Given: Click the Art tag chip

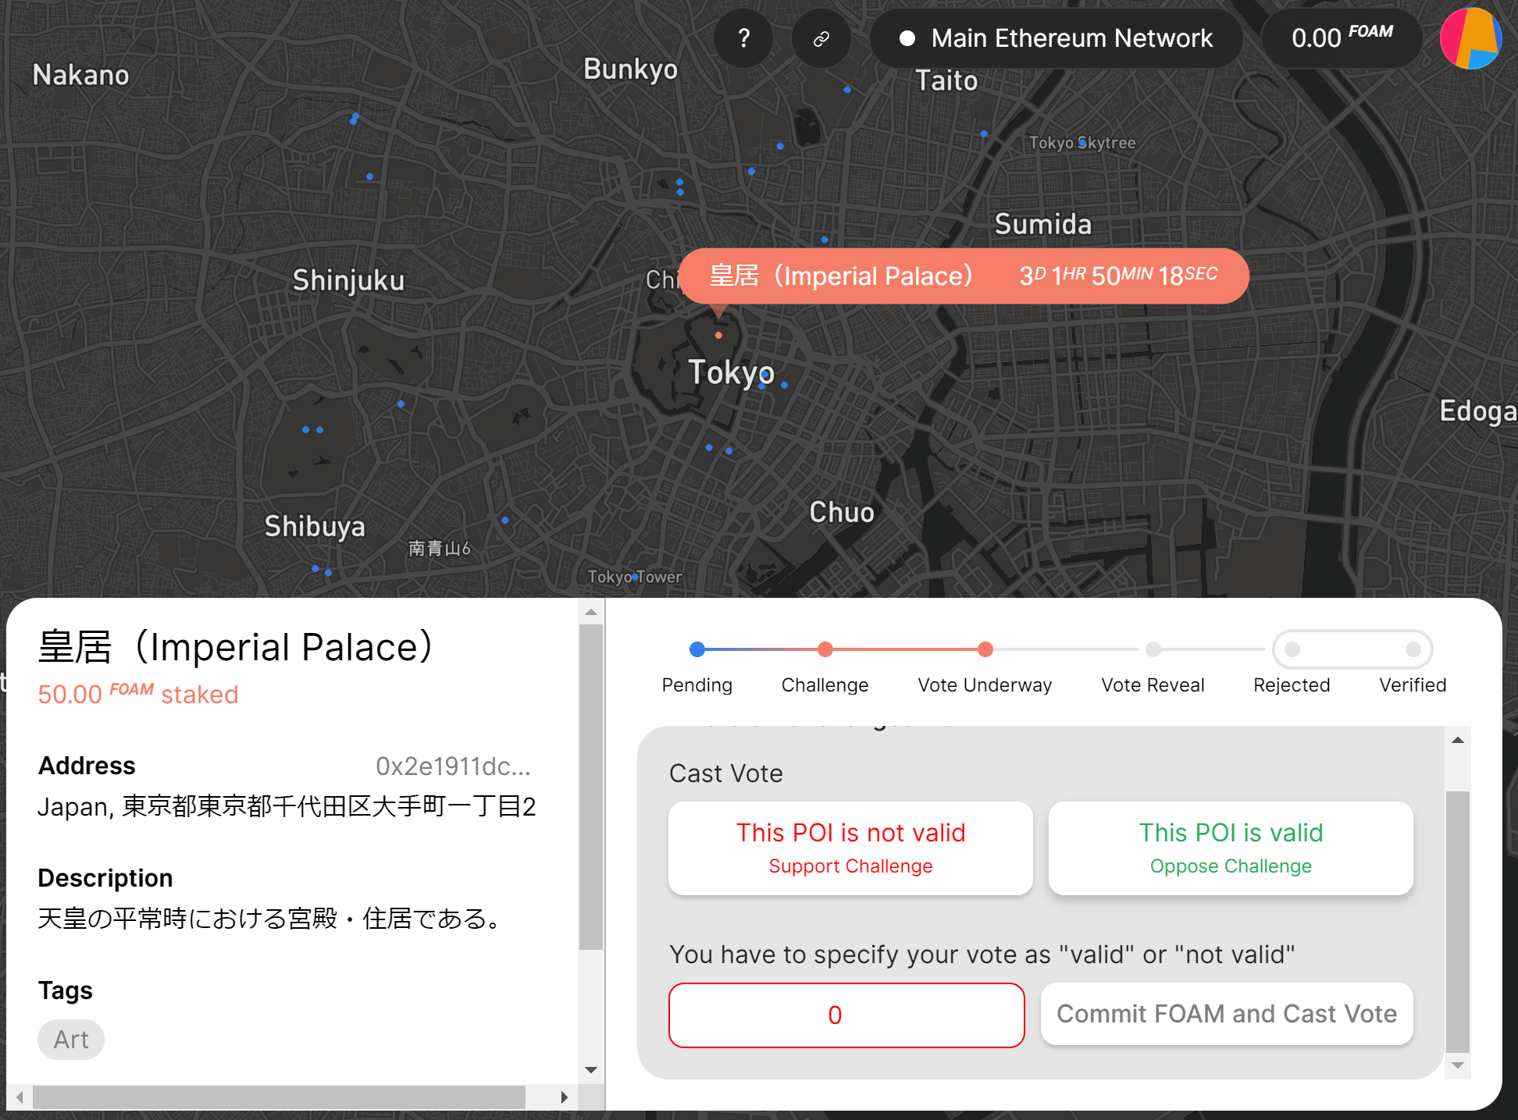Looking at the screenshot, I should pyautogui.click(x=71, y=1040).
